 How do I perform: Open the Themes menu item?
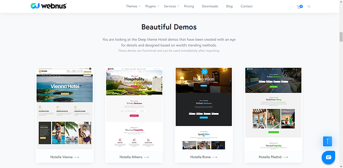tap(132, 6)
